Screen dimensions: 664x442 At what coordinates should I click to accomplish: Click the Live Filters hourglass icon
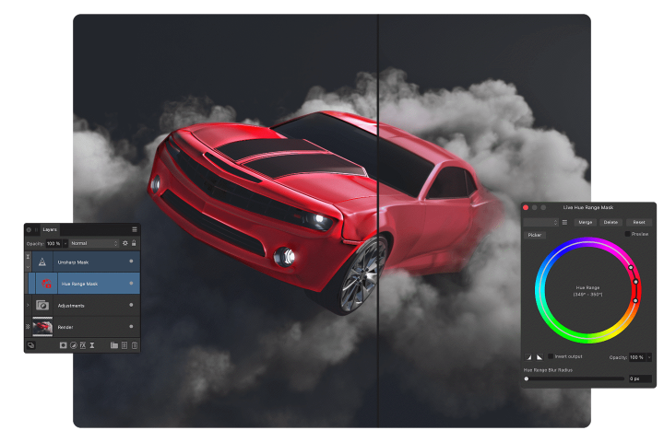[x=92, y=345]
